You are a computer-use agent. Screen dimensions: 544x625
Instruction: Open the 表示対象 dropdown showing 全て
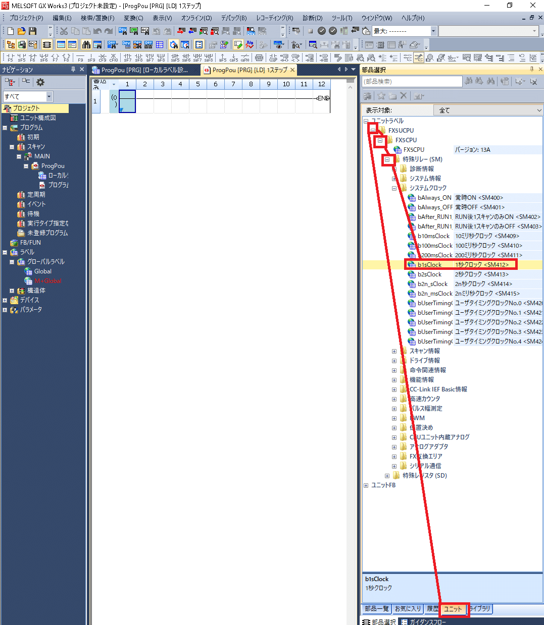coord(537,110)
